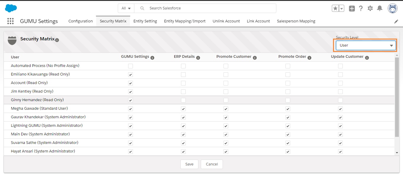Viewport: 403px width, 174px height.
Task: Click the ERP Details column info icon
Action: click(x=198, y=58)
